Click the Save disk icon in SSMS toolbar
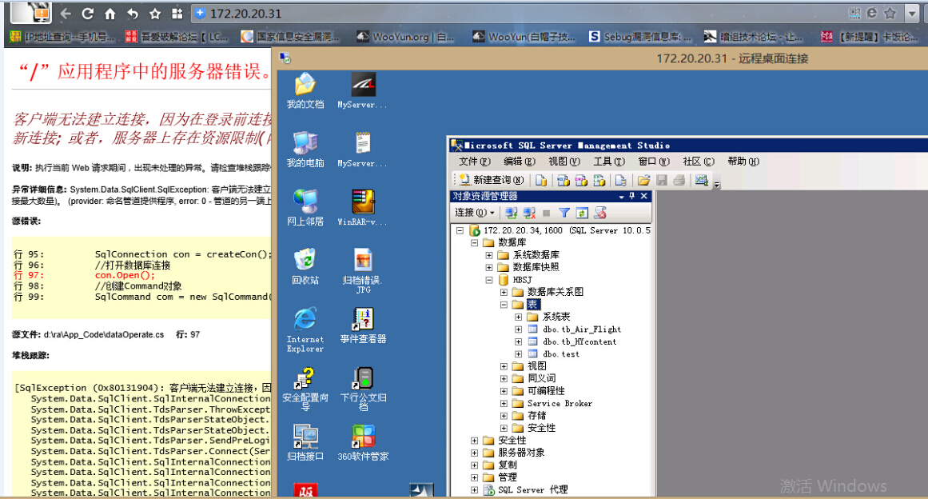The image size is (928, 499). [662, 180]
